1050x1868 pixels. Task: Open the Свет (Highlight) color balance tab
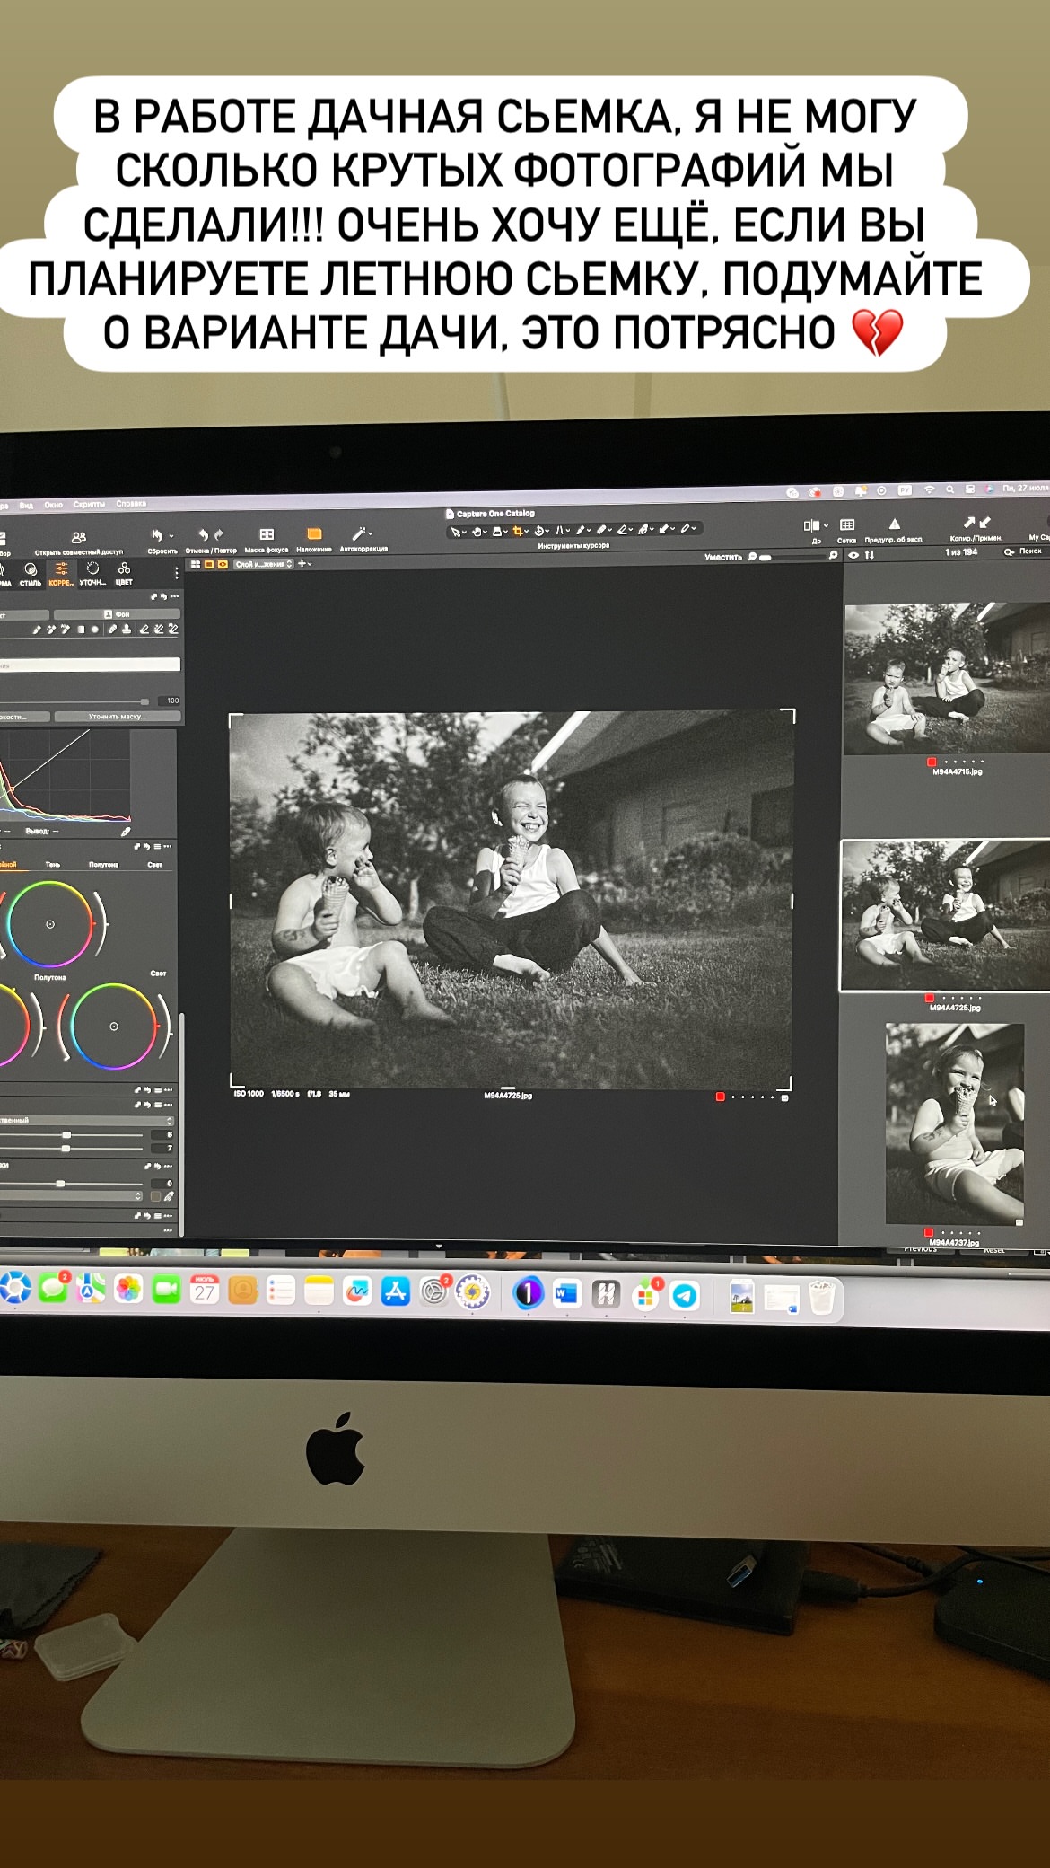pyautogui.click(x=154, y=864)
